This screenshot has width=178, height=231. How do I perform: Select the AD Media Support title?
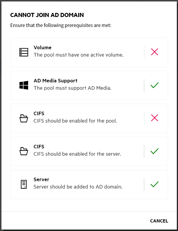click(x=55, y=81)
